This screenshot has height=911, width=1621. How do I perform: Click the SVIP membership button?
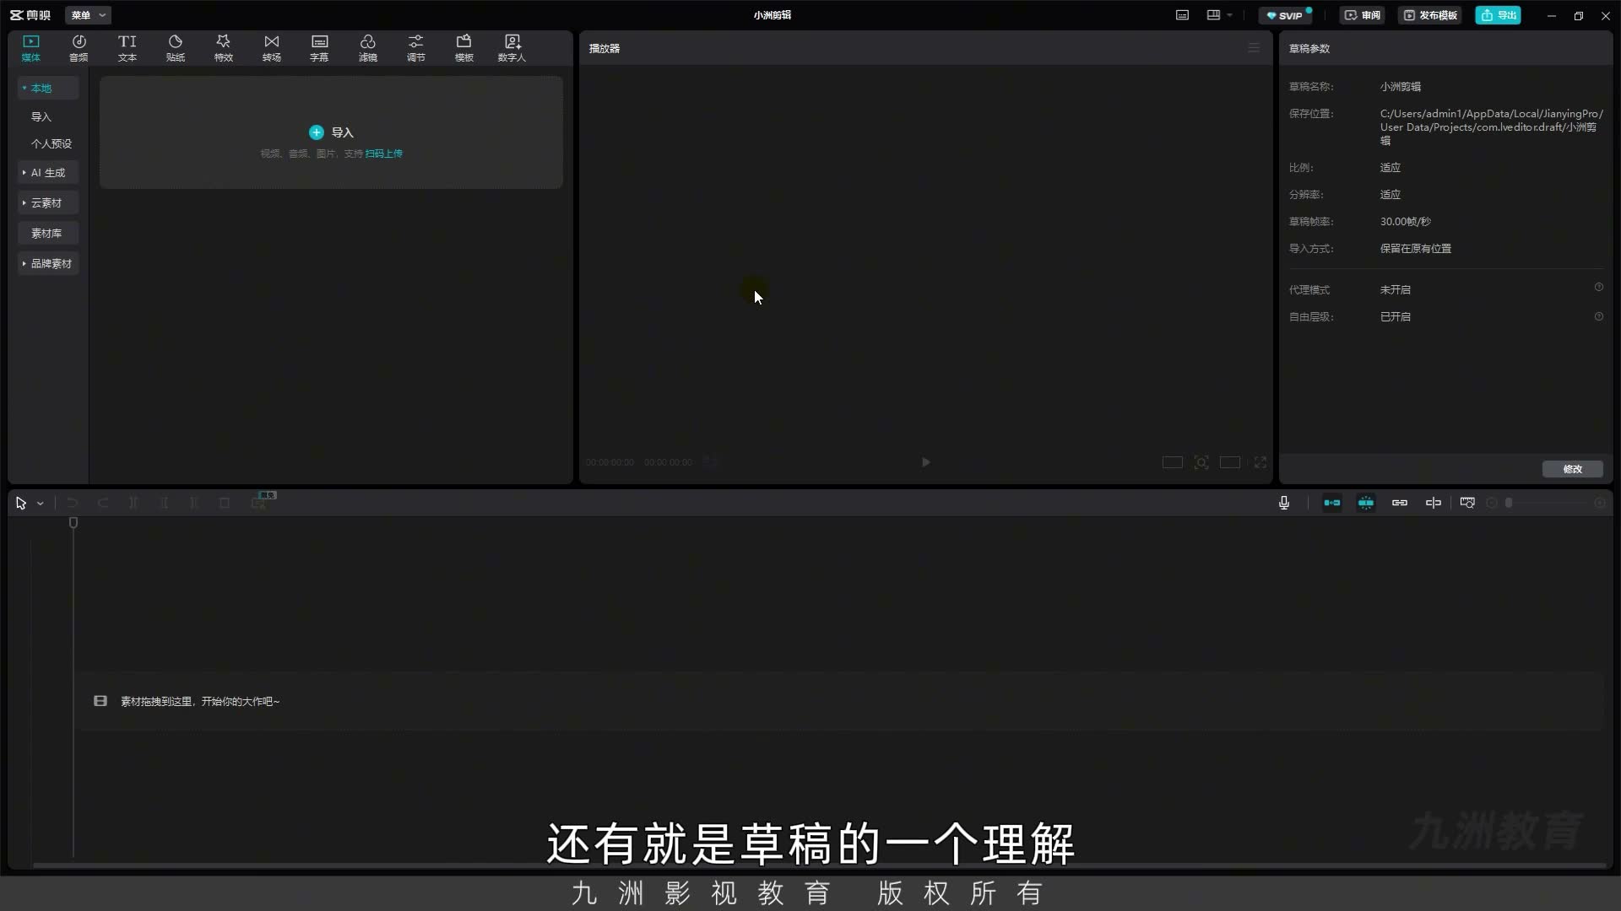coord(1284,15)
